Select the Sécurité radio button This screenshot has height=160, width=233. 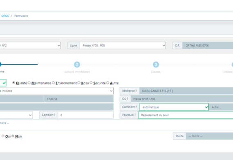(x=91, y=83)
